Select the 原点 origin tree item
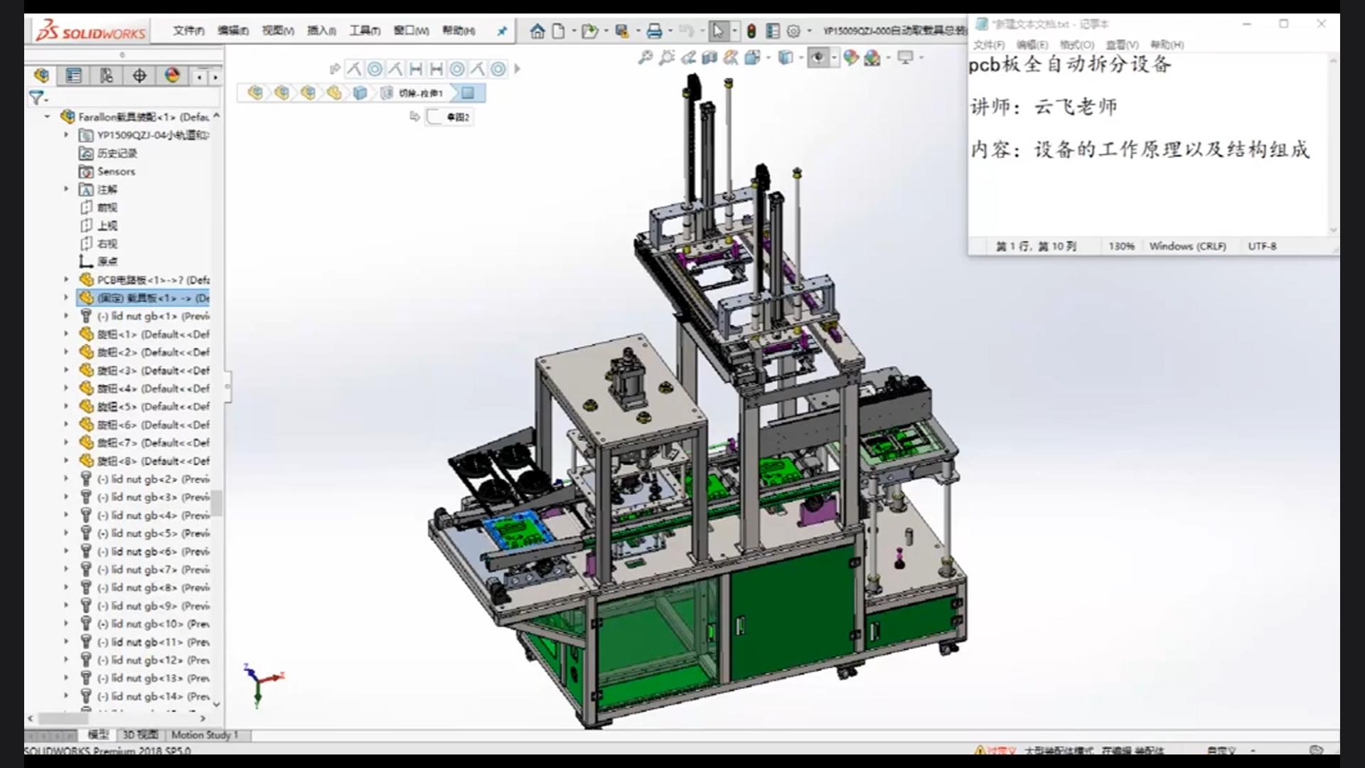Screen dimensions: 1365x768 (98, 262)
